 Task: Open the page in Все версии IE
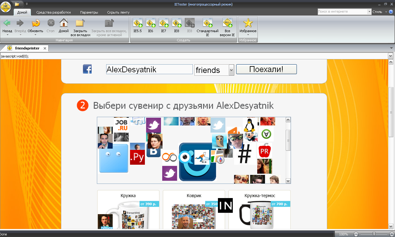pos(228,28)
